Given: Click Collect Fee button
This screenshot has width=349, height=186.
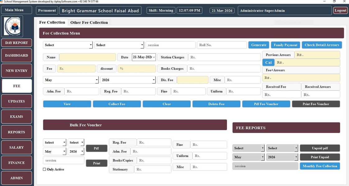Looking at the screenshot, I should tap(117, 104).
